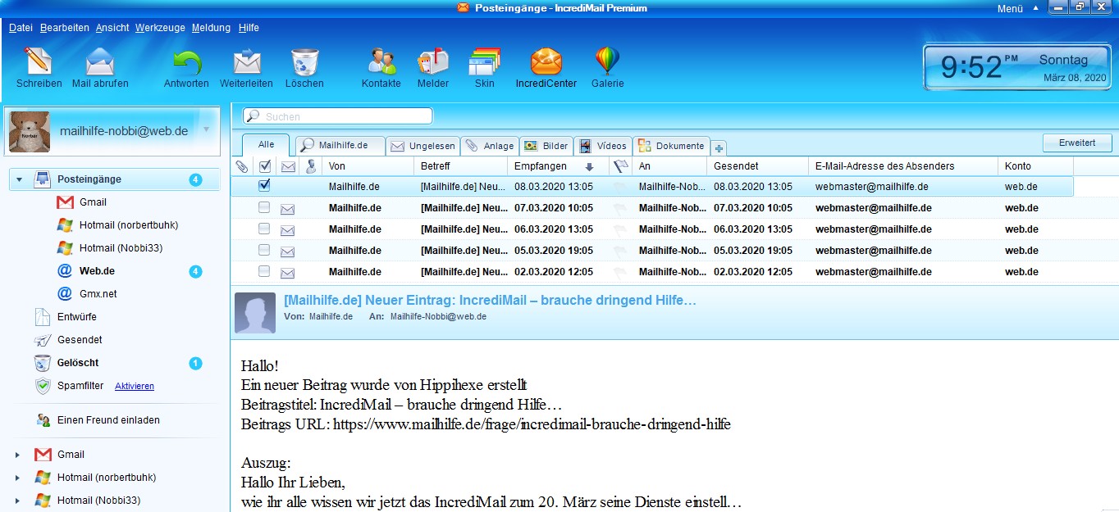Click the contact person column header icon
1119x512 pixels.
pos(311,166)
